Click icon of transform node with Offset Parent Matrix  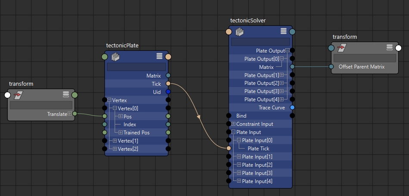(343, 47)
